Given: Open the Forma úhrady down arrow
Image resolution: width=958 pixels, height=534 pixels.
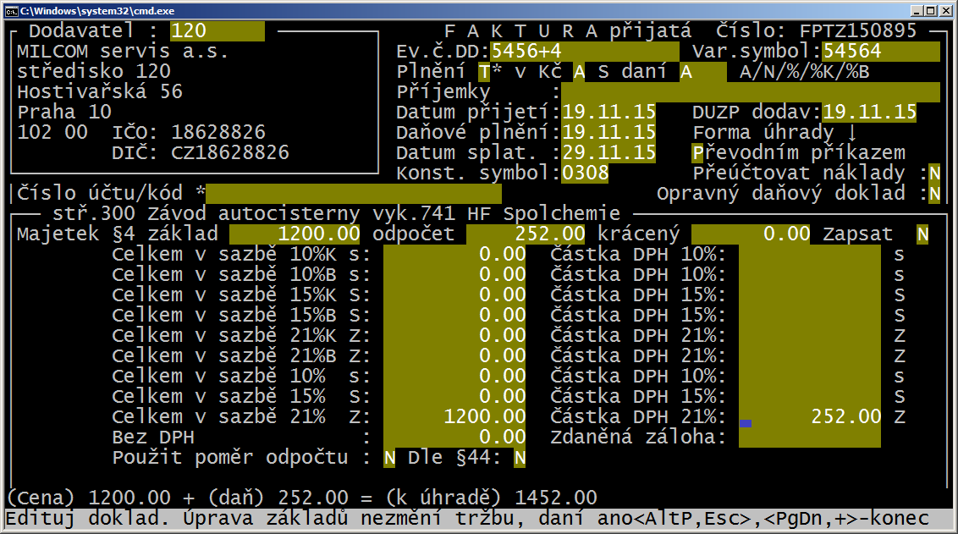Looking at the screenshot, I should (851, 133).
